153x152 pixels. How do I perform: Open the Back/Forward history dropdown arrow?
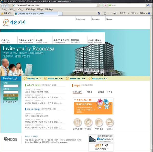point(10,5)
